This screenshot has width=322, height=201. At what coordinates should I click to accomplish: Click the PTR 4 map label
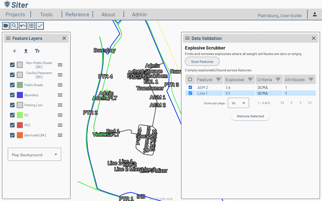[105, 76]
